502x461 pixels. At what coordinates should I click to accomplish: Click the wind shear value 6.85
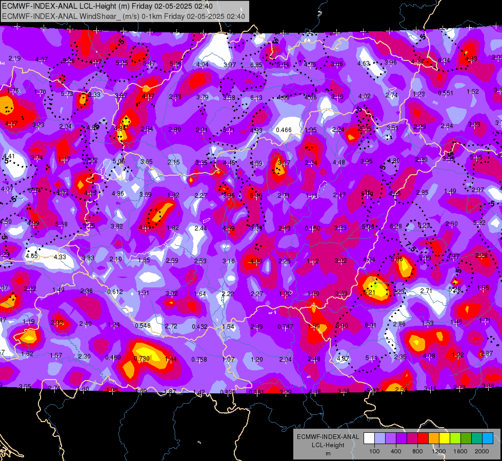[256, 65]
